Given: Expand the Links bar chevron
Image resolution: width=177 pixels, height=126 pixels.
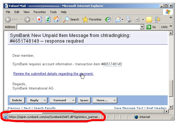Looking at the screenshot, I should point(171,26).
